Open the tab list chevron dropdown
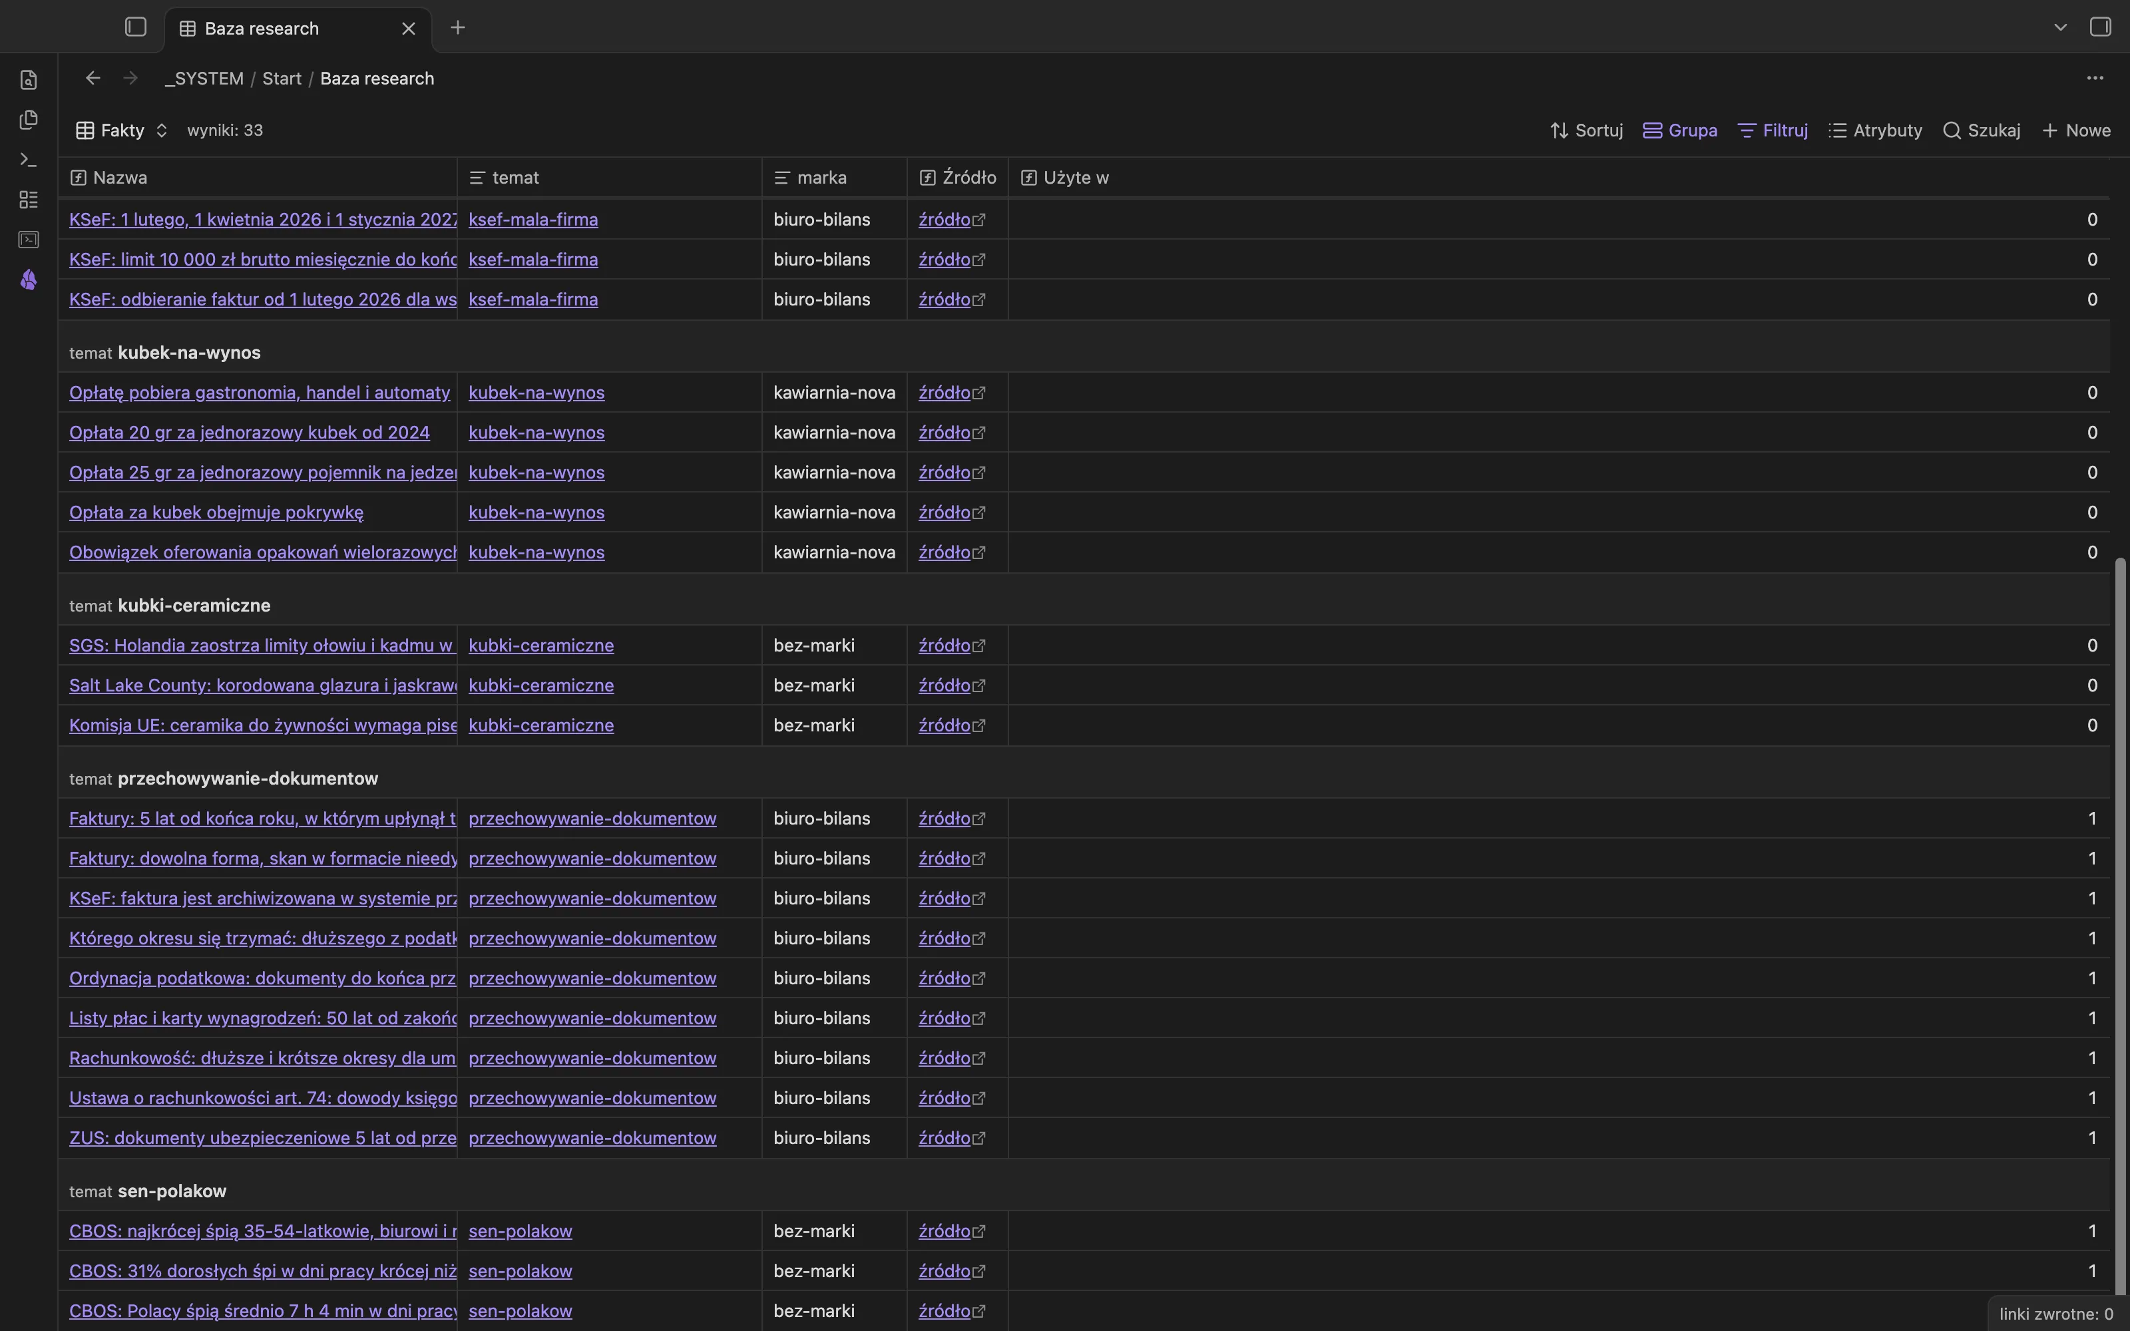2130x1331 pixels. [2061, 27]
